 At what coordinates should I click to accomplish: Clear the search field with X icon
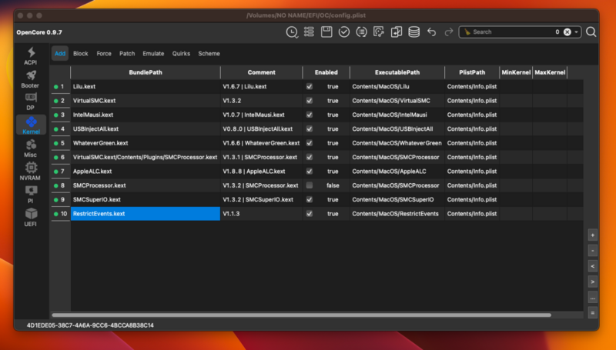click(x=567, y=32)
